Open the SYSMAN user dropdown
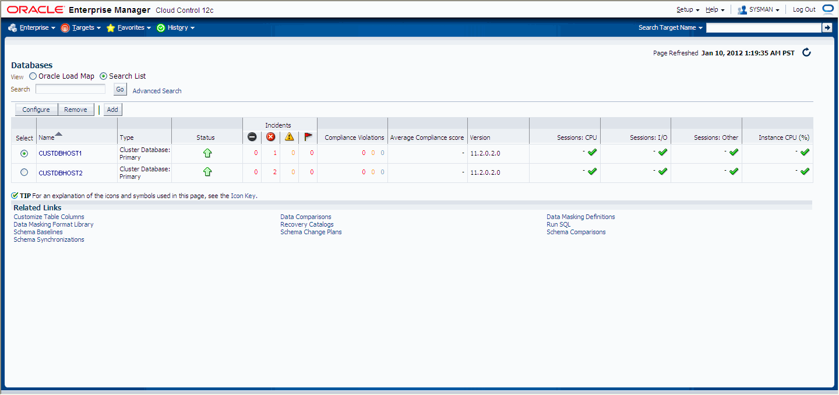Image resolution: width=839 pixels, height=395 pixels. point(758,9)
